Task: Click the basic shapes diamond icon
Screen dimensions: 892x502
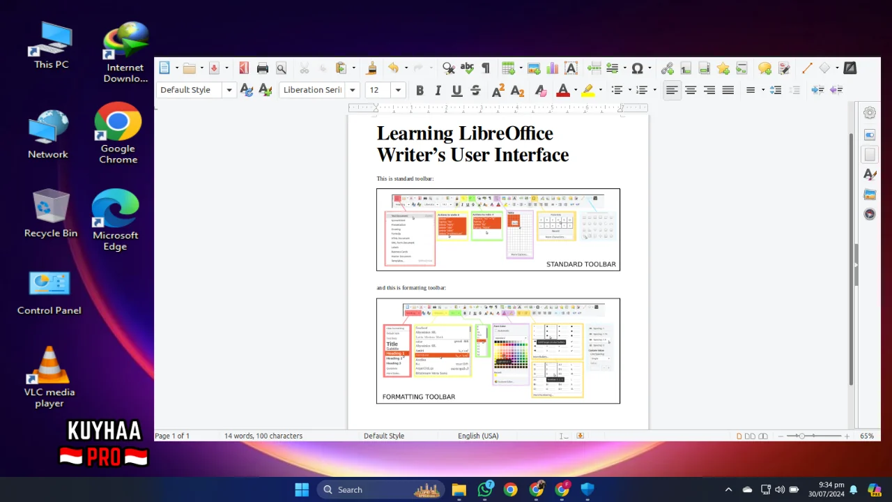Action: click(825, 68)
